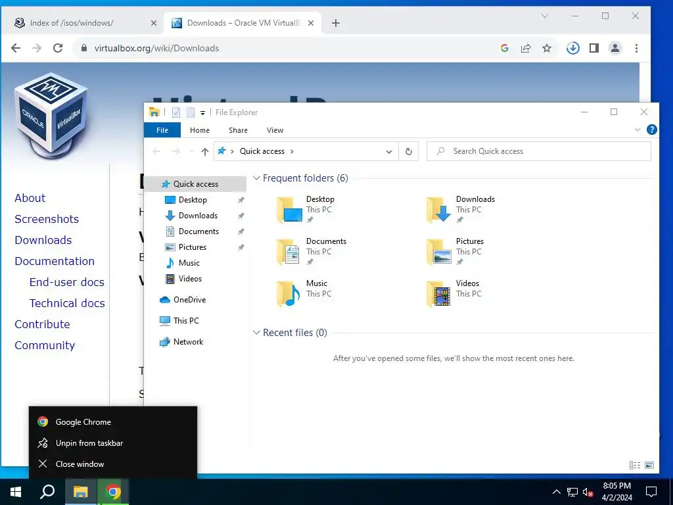The height and width of the screenshot is (505, 673).
Task: Open File Explorer File menu
Action: pos(162,130)
